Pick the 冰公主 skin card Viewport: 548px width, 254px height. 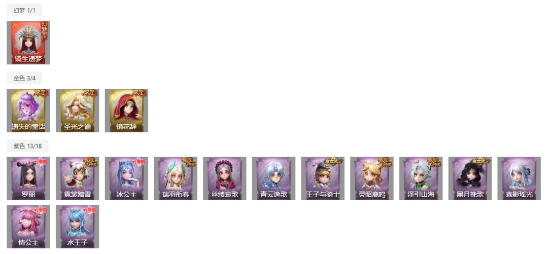(x=126, y=178)
